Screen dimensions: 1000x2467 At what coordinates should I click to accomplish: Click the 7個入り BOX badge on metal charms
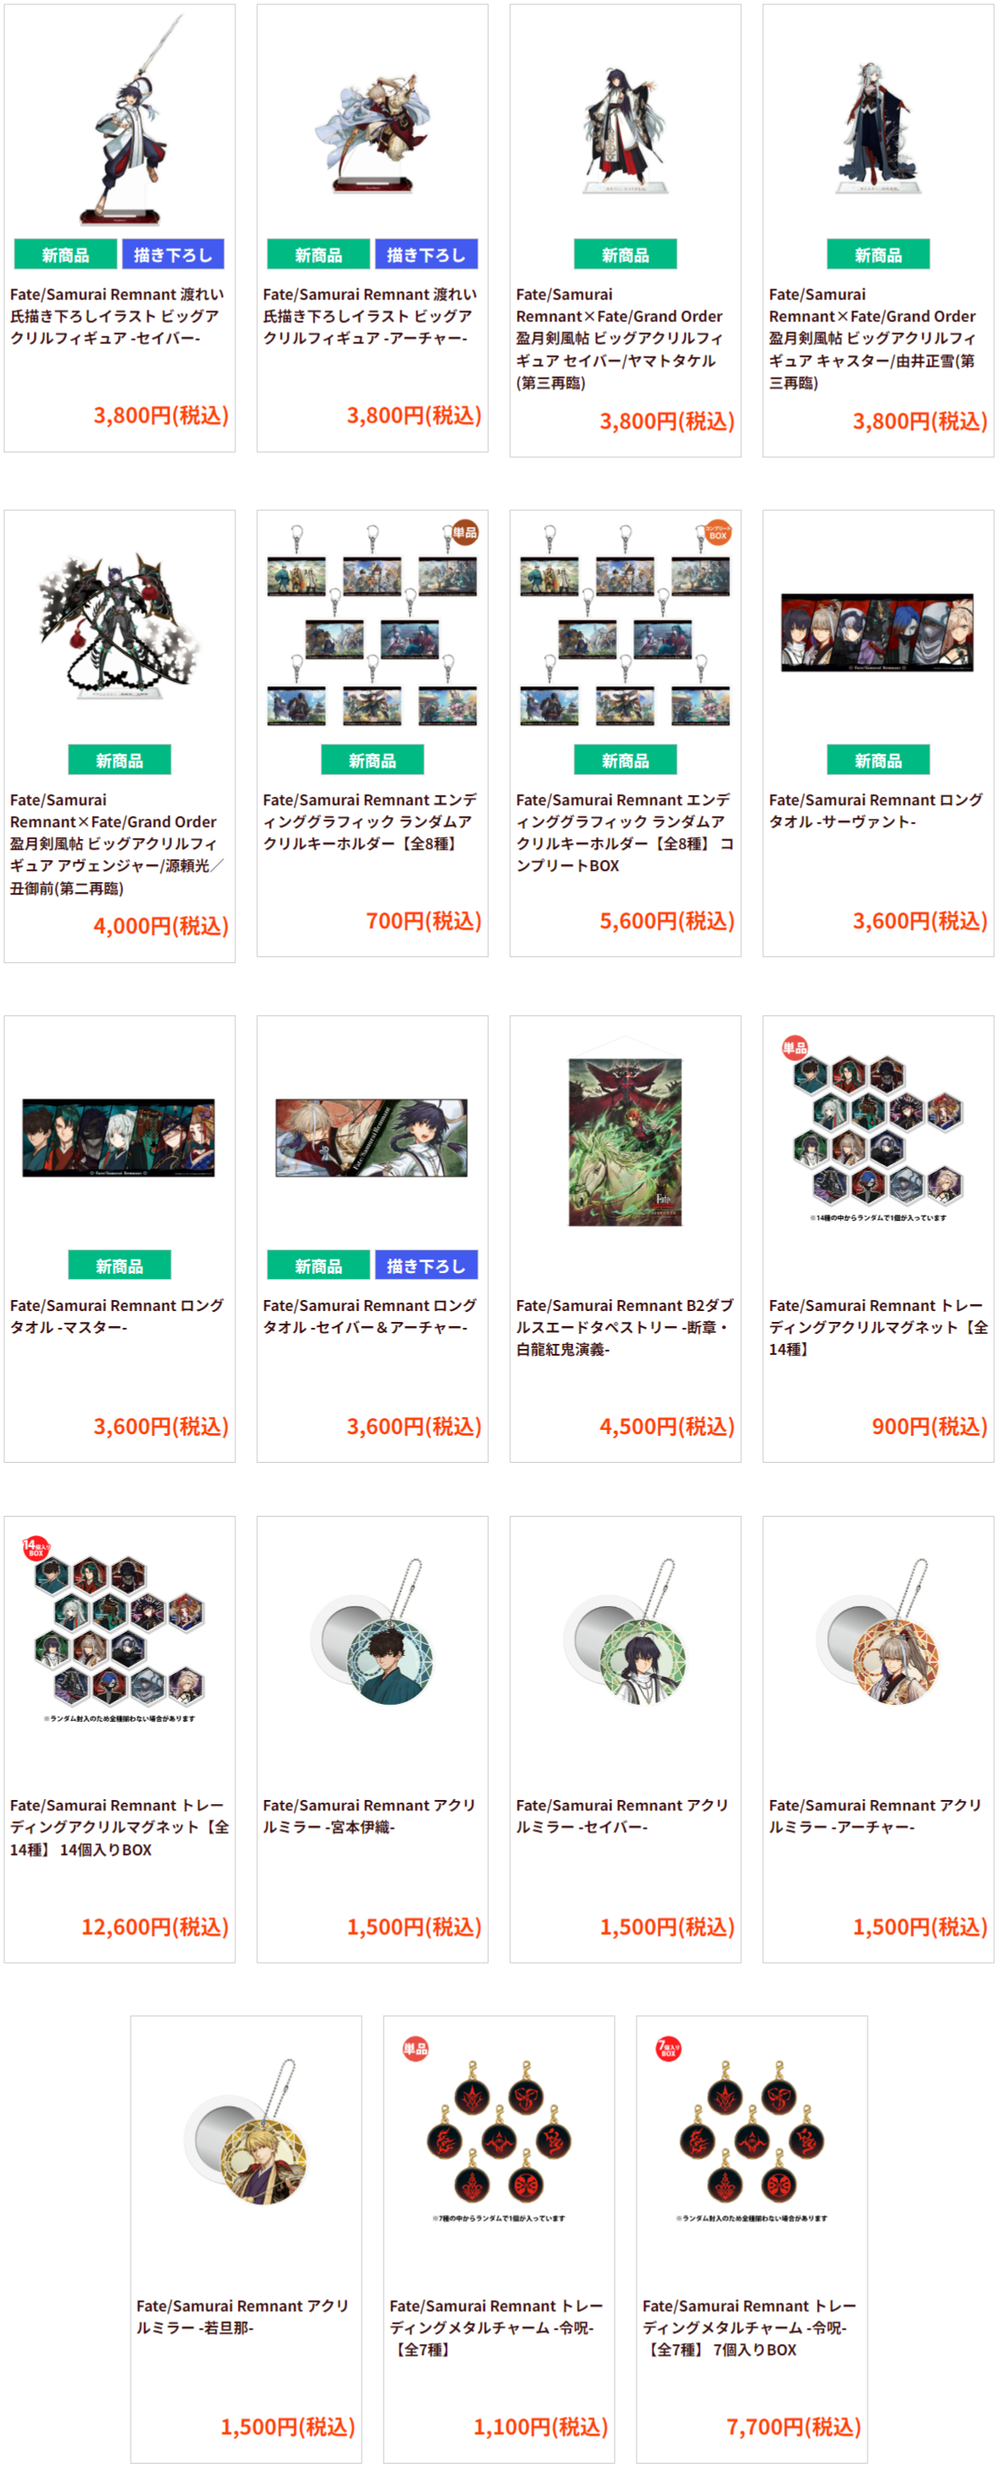click(668, 2049)
